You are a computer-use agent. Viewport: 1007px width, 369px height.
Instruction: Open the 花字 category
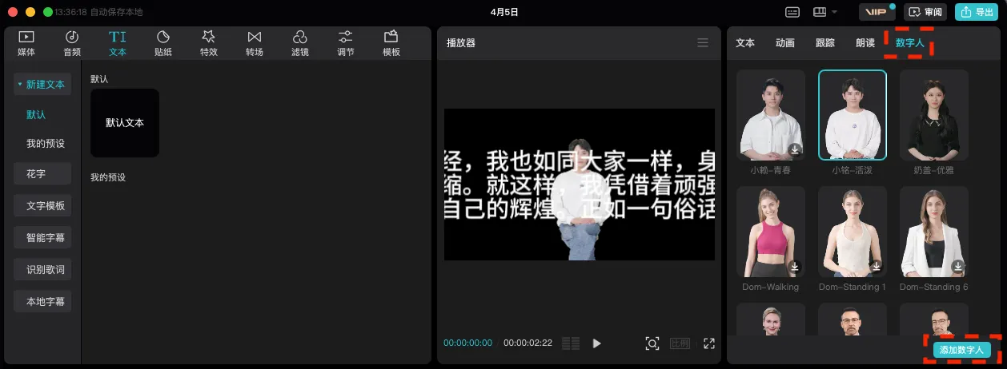(x=42, y=173)
